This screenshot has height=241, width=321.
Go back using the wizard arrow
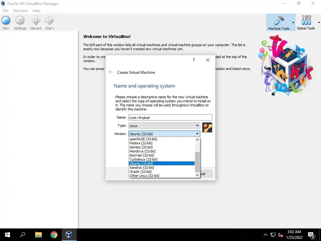coord(110,72)
